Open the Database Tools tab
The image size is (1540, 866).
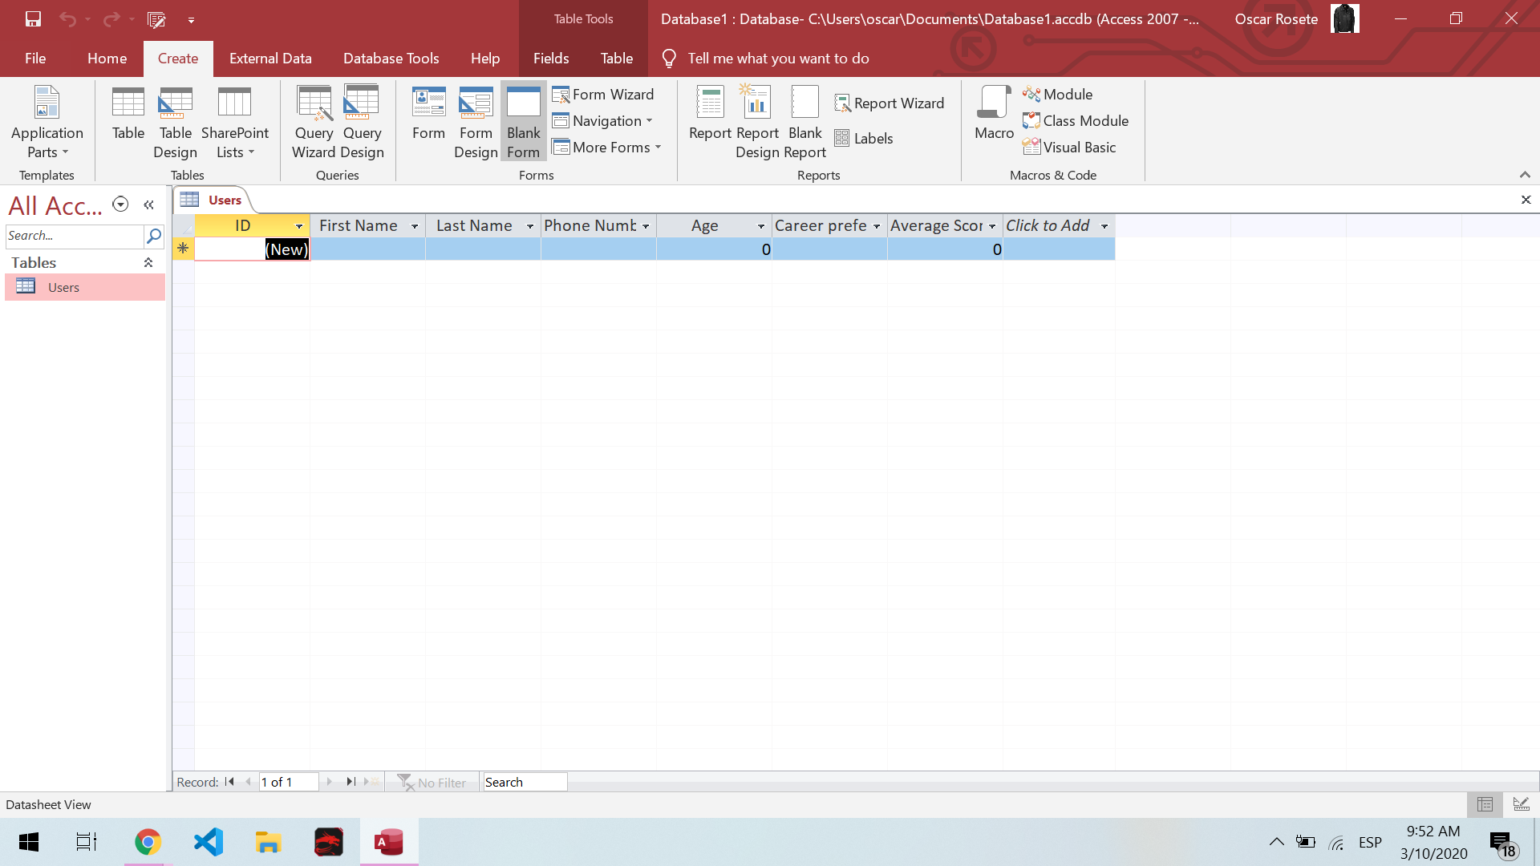coord(391,59)
